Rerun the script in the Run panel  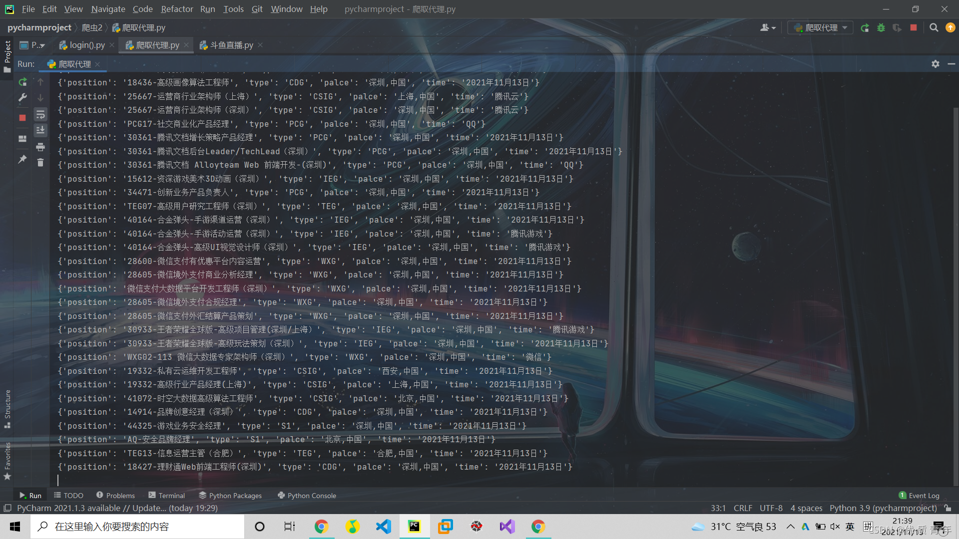pos(22,82)
